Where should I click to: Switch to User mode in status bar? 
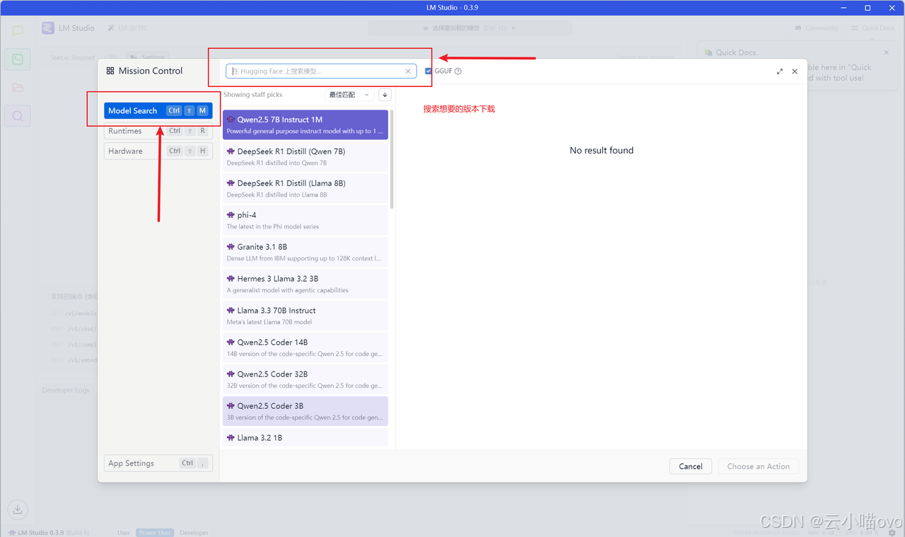[124, 533]
